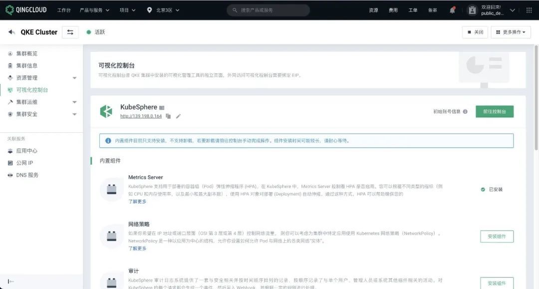Open the notification bell

tap(452, 10)
